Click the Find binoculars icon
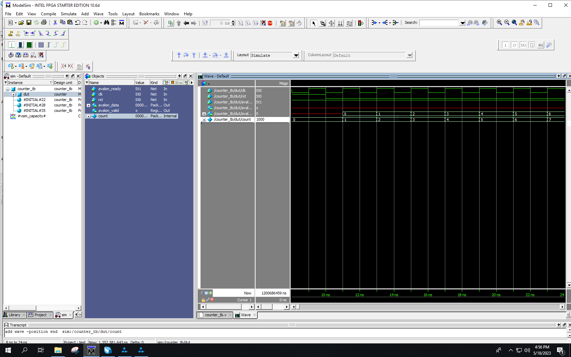This screenshot has width=571, height=357. [106, 23]
